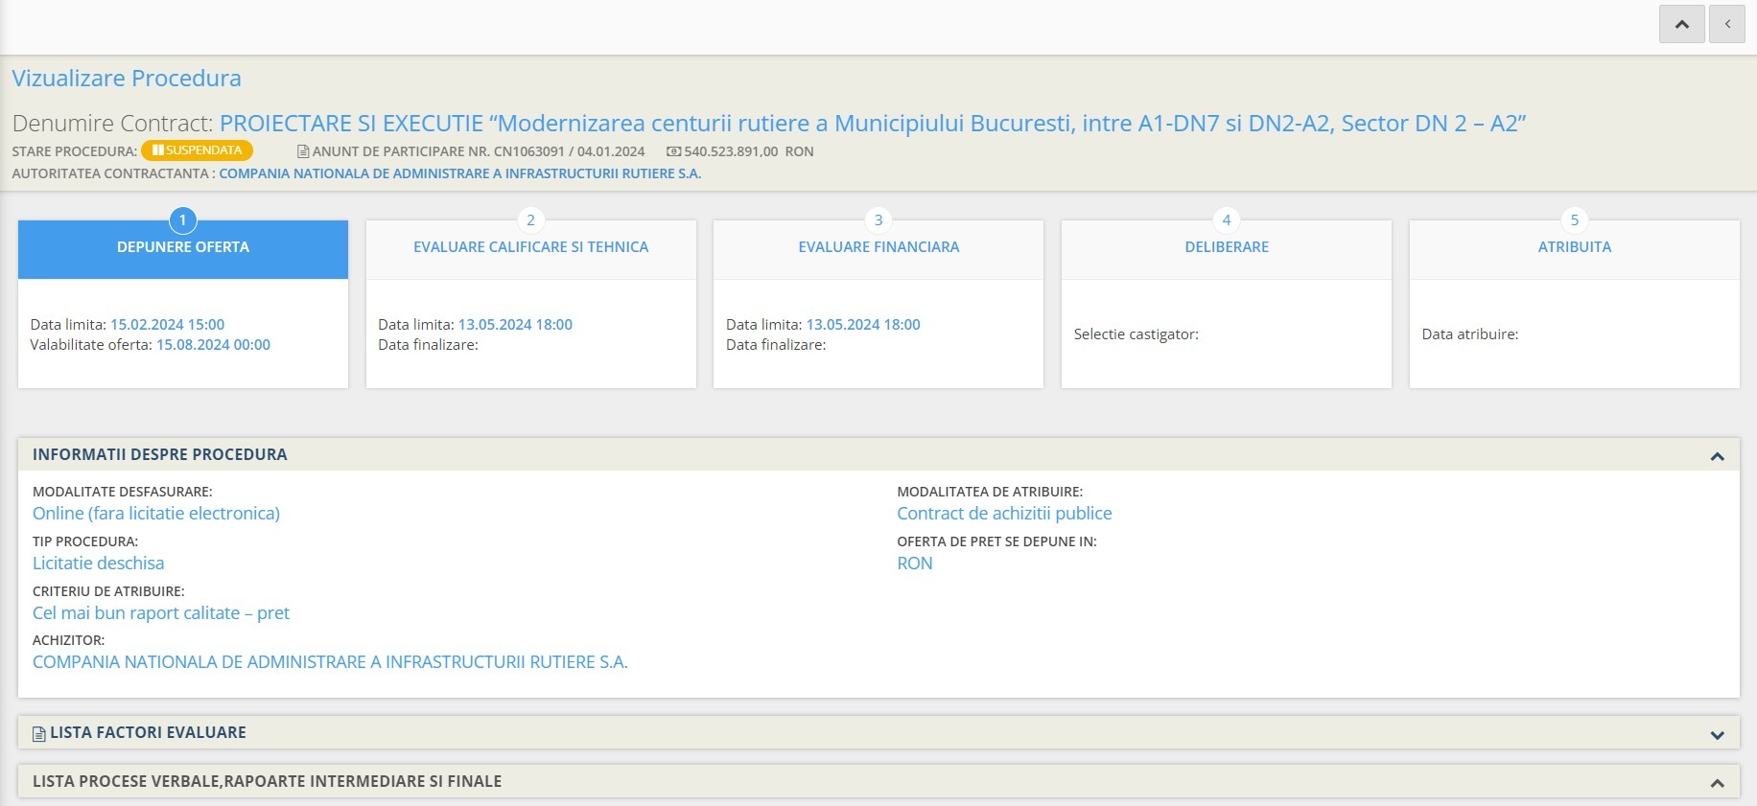Click the MODALITATE DESFASURARE label
The height and width of the screenshot is (806, 1757).
[x=123, y=492]
